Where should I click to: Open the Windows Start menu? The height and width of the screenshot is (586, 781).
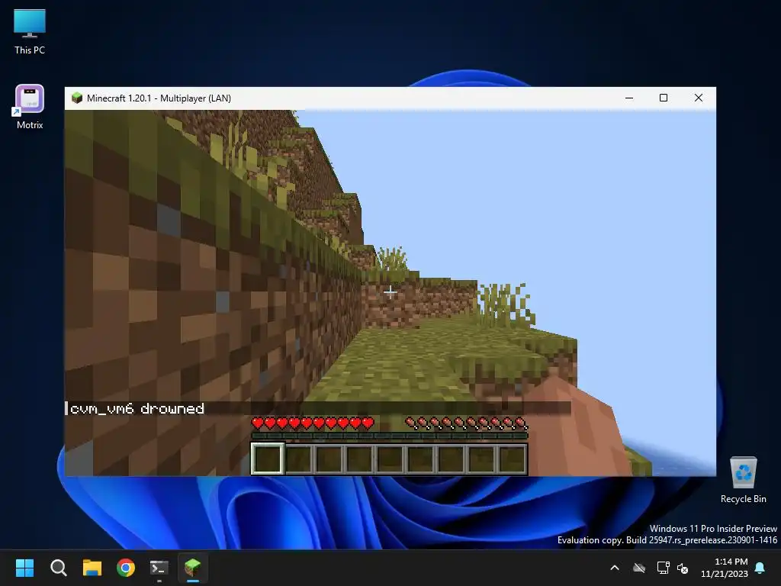point(24,568)
